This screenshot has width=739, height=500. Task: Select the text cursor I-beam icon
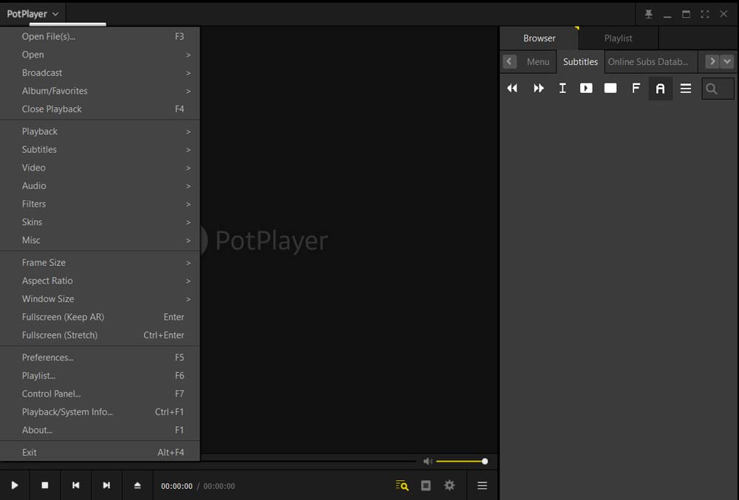pyautogui.click(x=562, y=88)
